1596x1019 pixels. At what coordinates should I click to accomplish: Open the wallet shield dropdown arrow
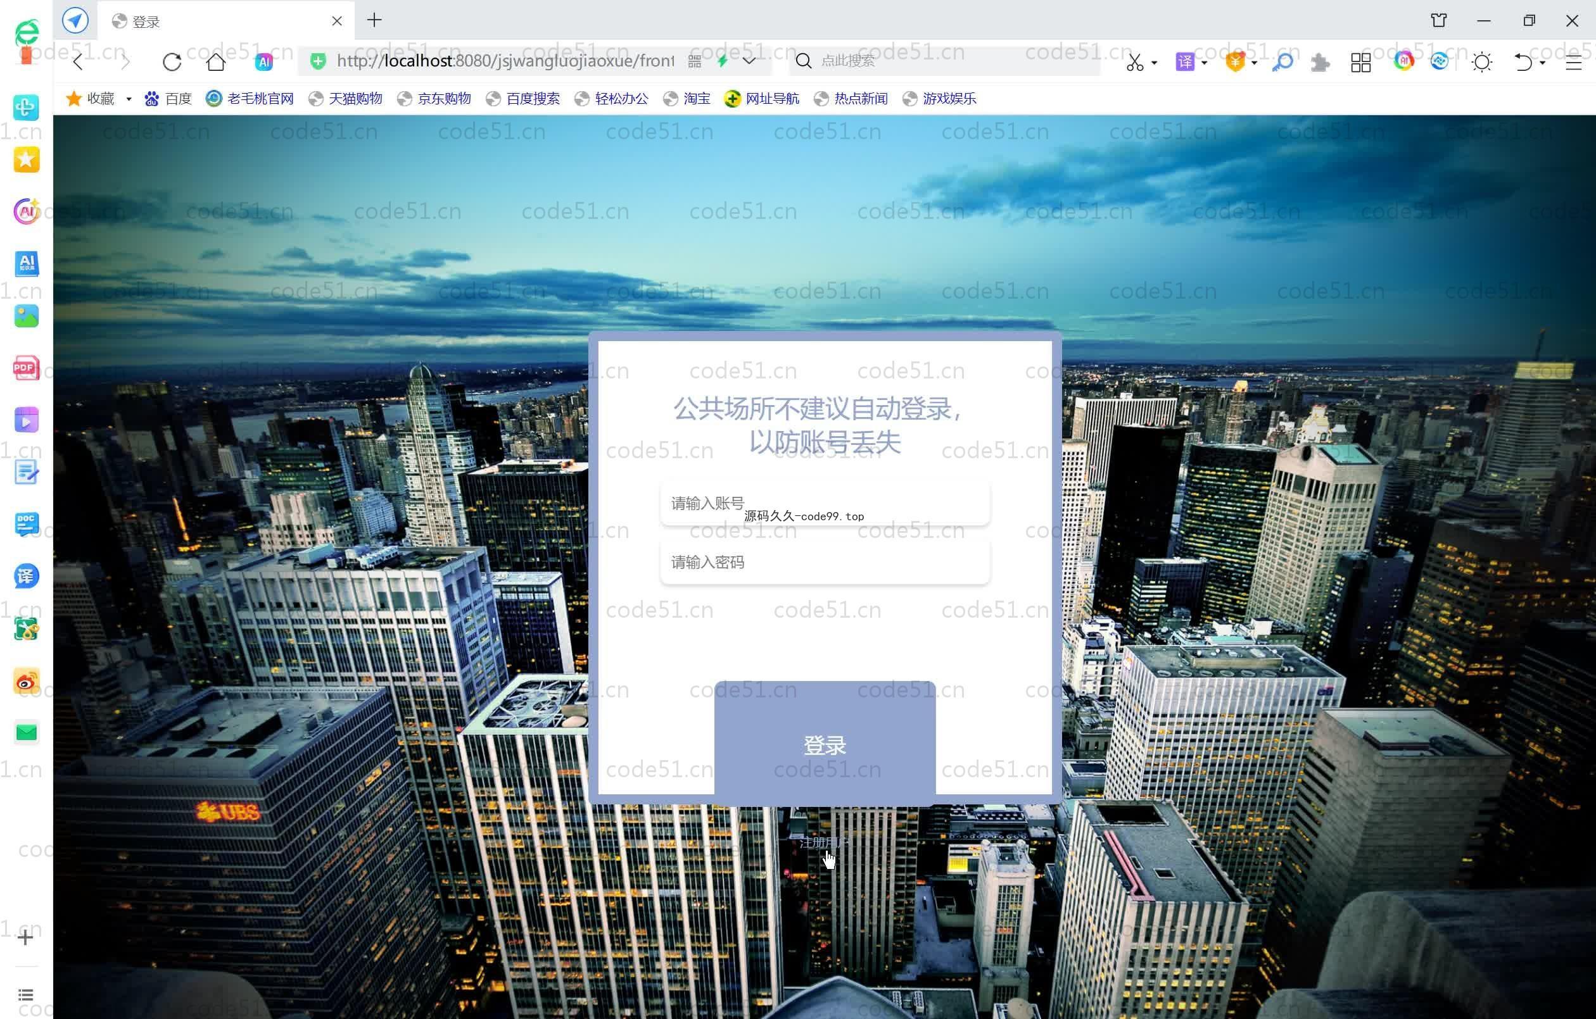tap(1254, 63)
